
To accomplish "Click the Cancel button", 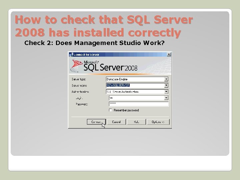I will 116,122.
